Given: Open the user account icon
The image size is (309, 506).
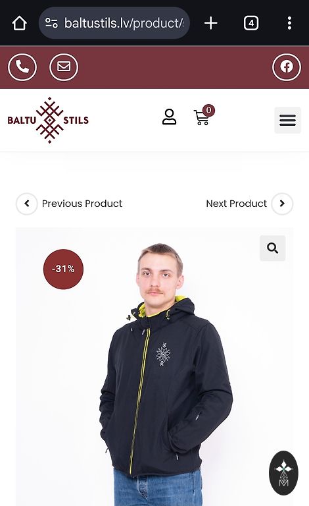Looking at the screenshot, I should pos(170,117).
